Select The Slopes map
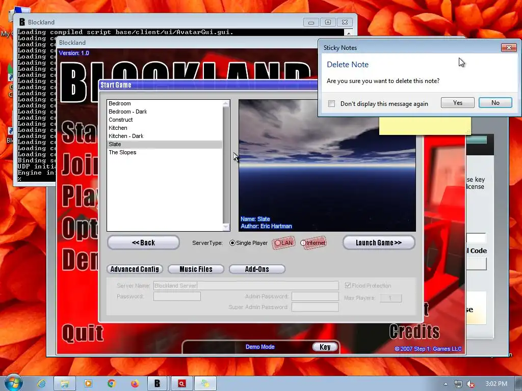 [165, 152]
